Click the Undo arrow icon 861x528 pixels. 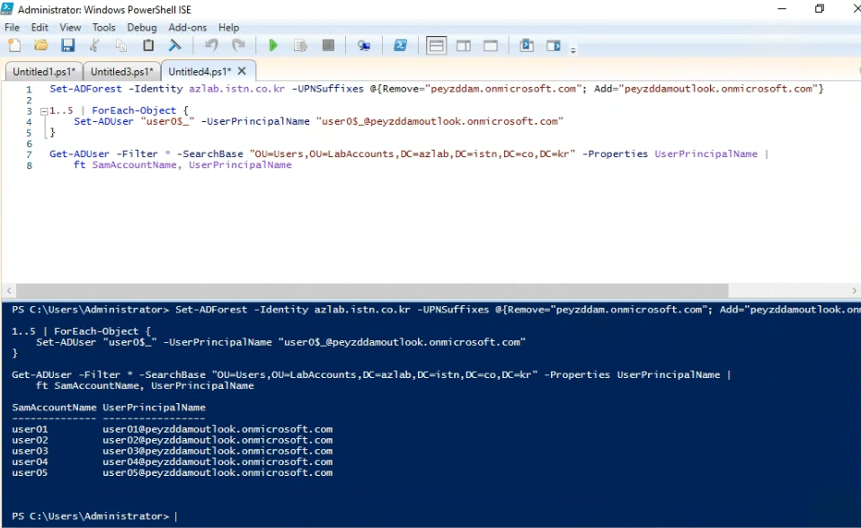(211, 46)
